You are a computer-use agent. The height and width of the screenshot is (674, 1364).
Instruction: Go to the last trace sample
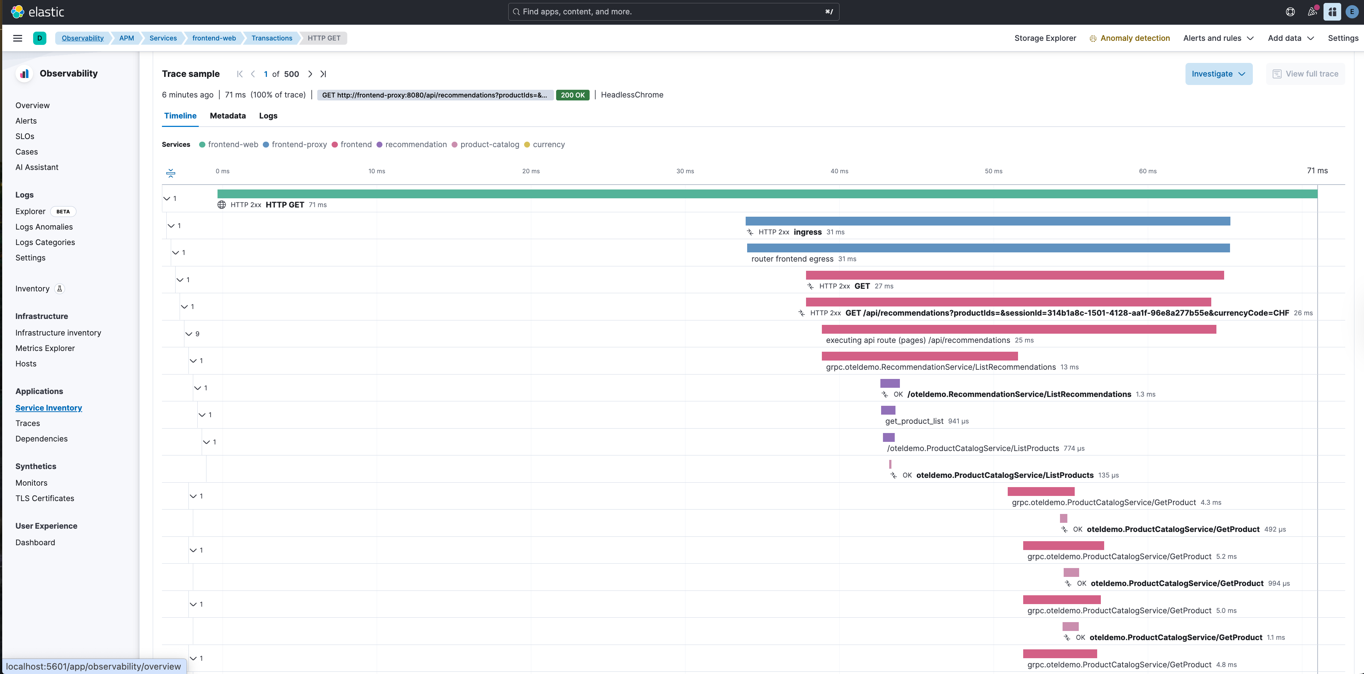[x=323, y=74]
